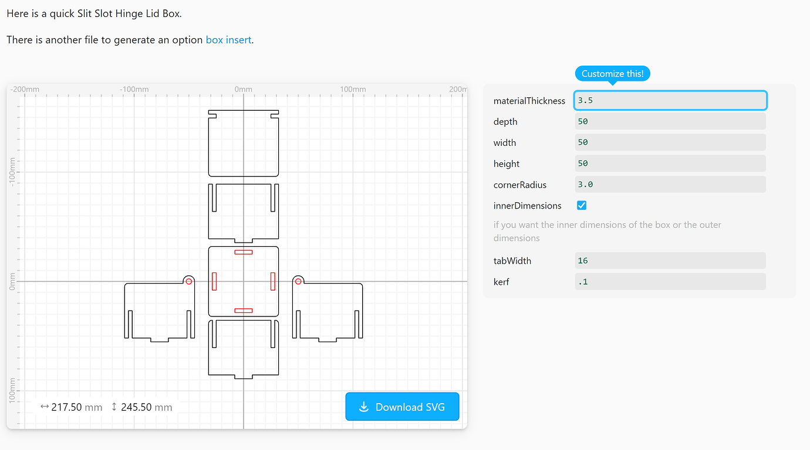810x450 pixels.
Task: Select the materialThickness input field
Action: (670, 100)
